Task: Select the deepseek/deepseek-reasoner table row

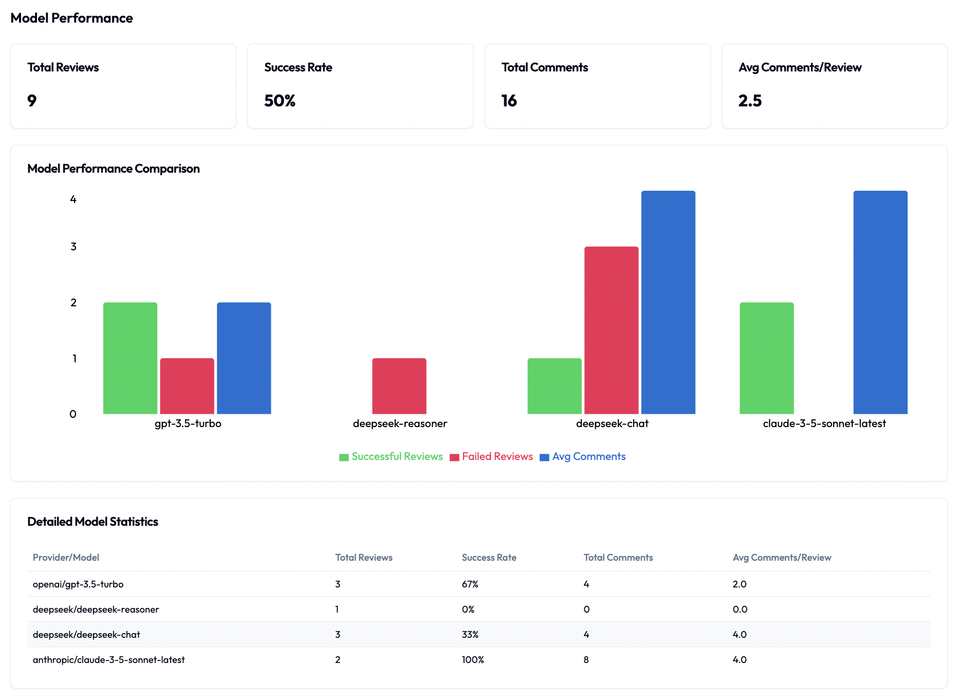Action: point(479,609)
